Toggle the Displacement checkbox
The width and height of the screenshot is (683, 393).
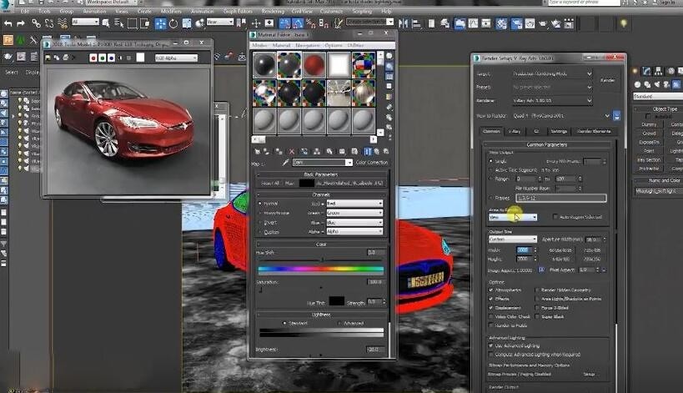point(491,308)
